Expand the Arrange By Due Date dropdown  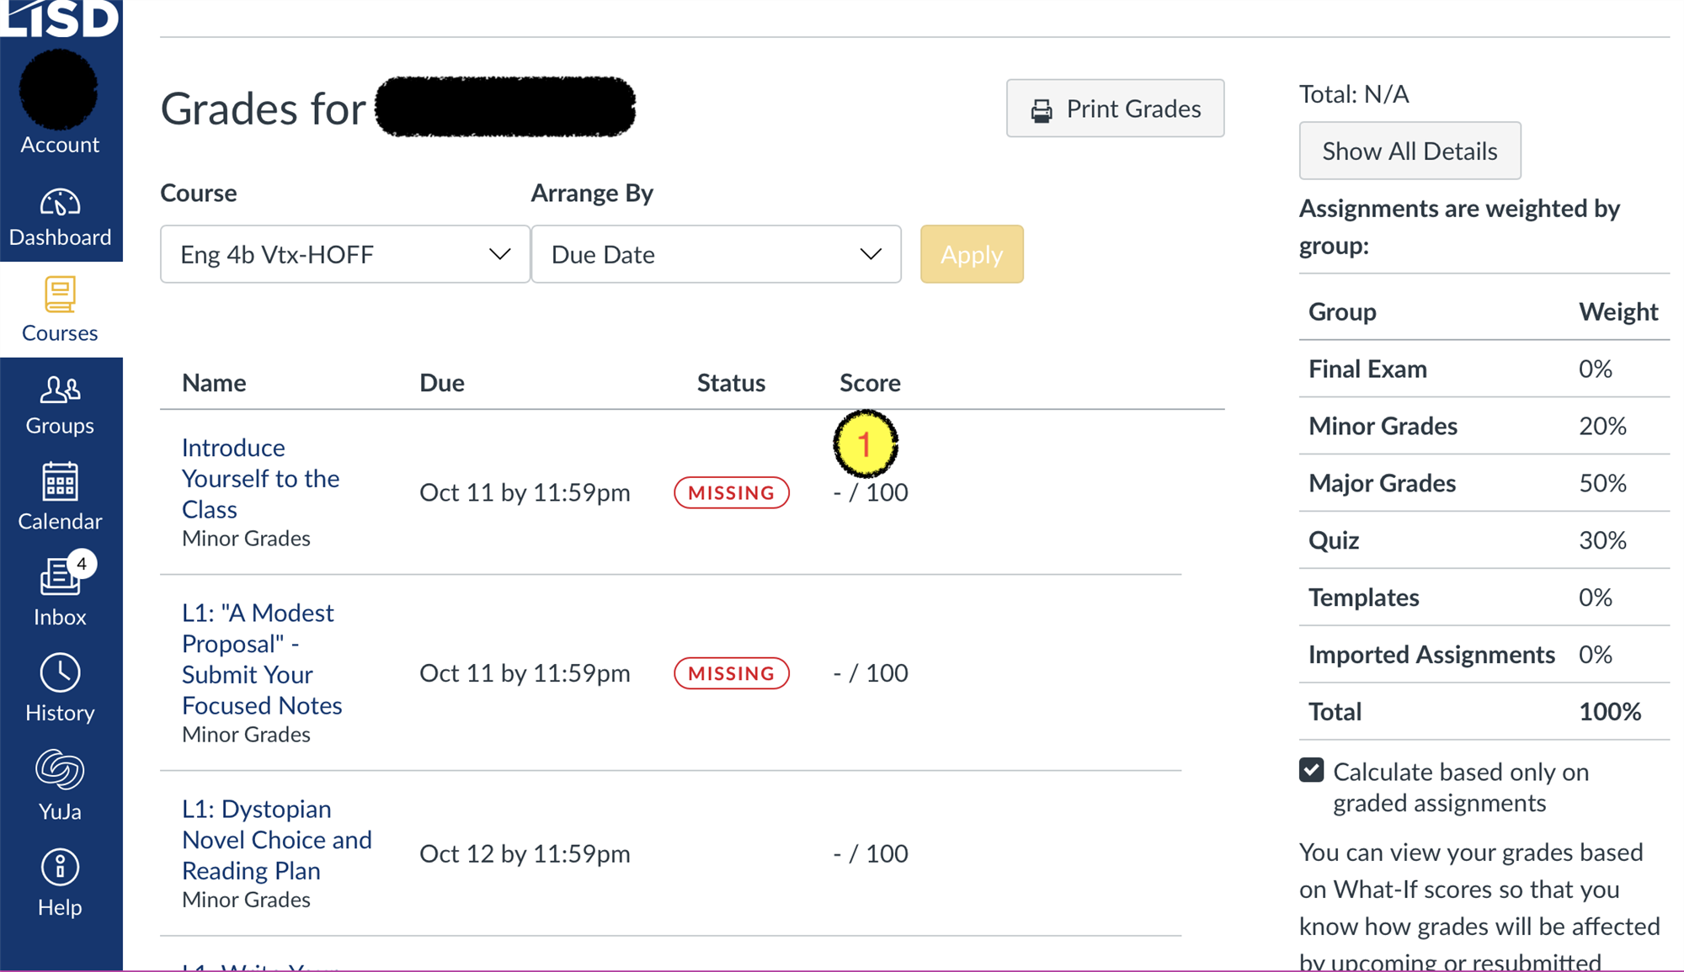pos(717,254)
